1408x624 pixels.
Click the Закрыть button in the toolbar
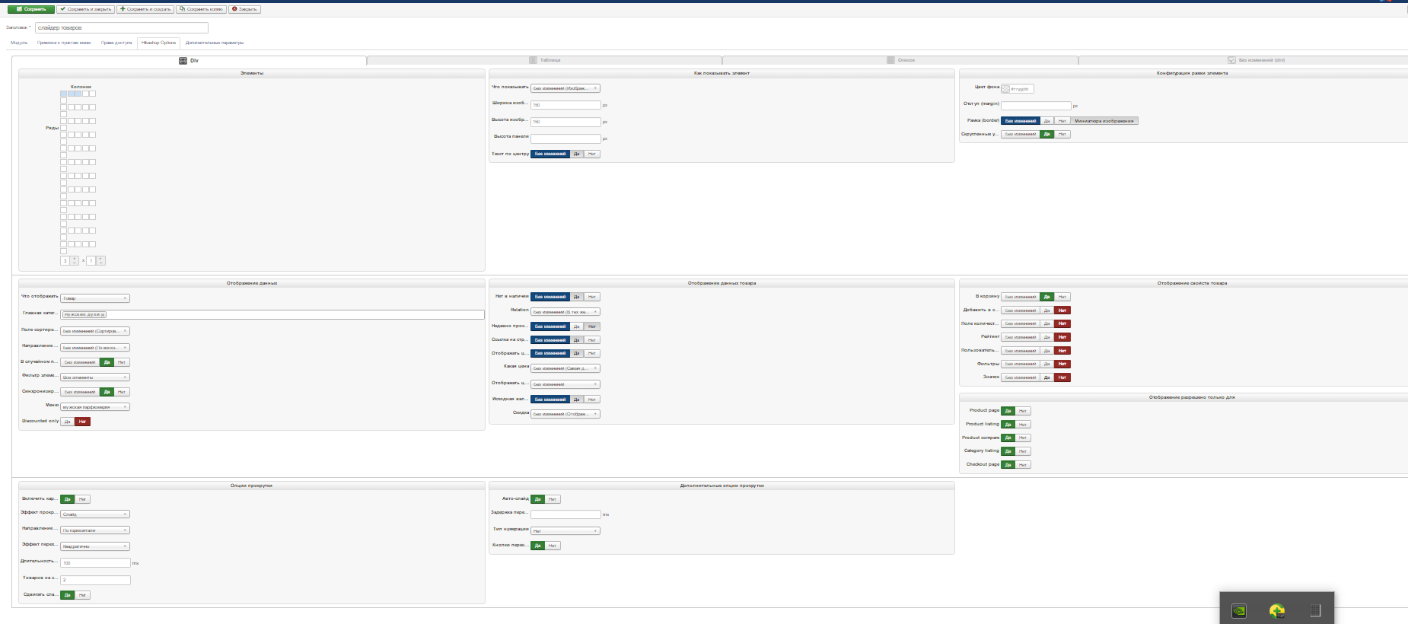(245, 9)
